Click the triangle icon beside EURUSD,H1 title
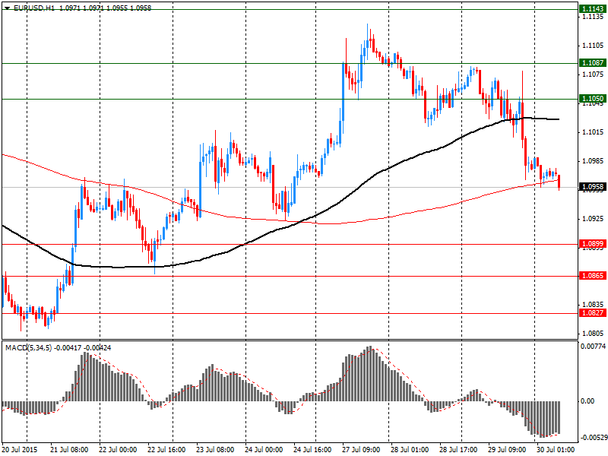The width and height of the screenshot is (608, 456). click(x=8, y=8)
